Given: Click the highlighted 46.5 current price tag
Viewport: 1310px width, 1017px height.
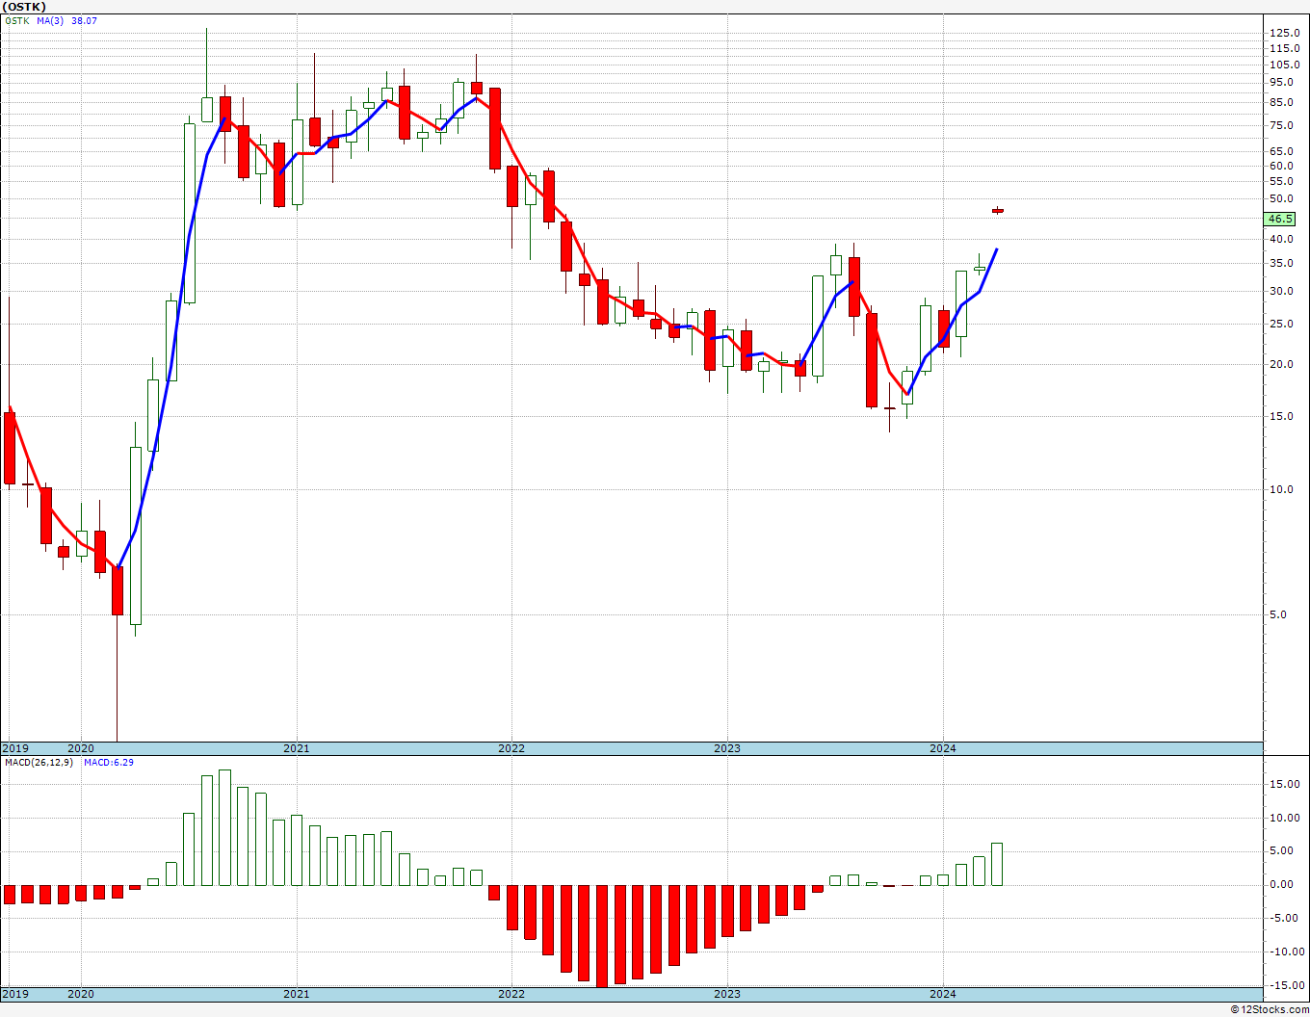Looking at the screenshot, I should point(1281,219).
